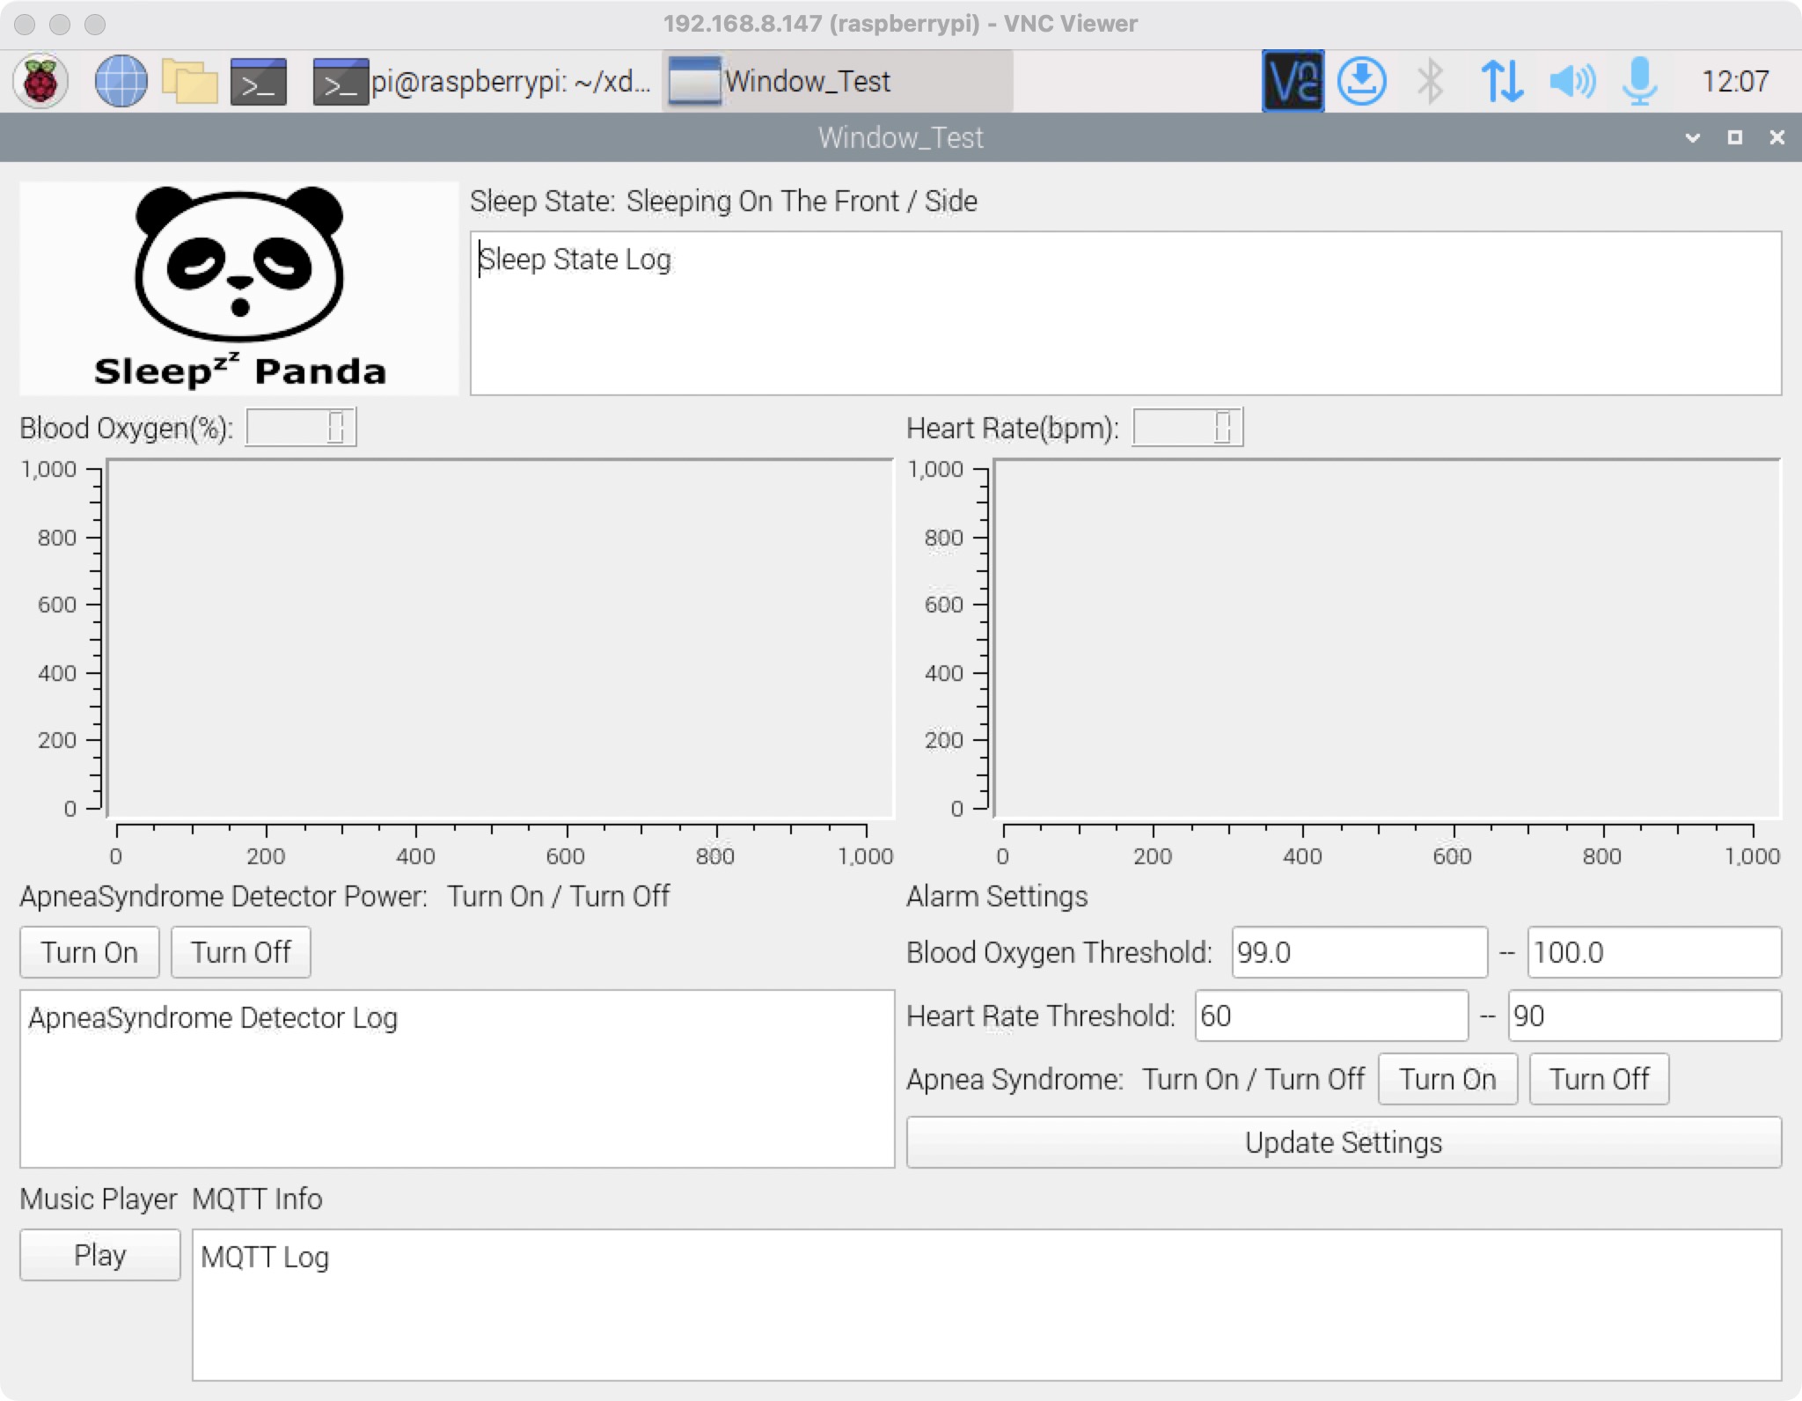
Task: Select Window_Test taskbar entry
Action: (836, 81)
